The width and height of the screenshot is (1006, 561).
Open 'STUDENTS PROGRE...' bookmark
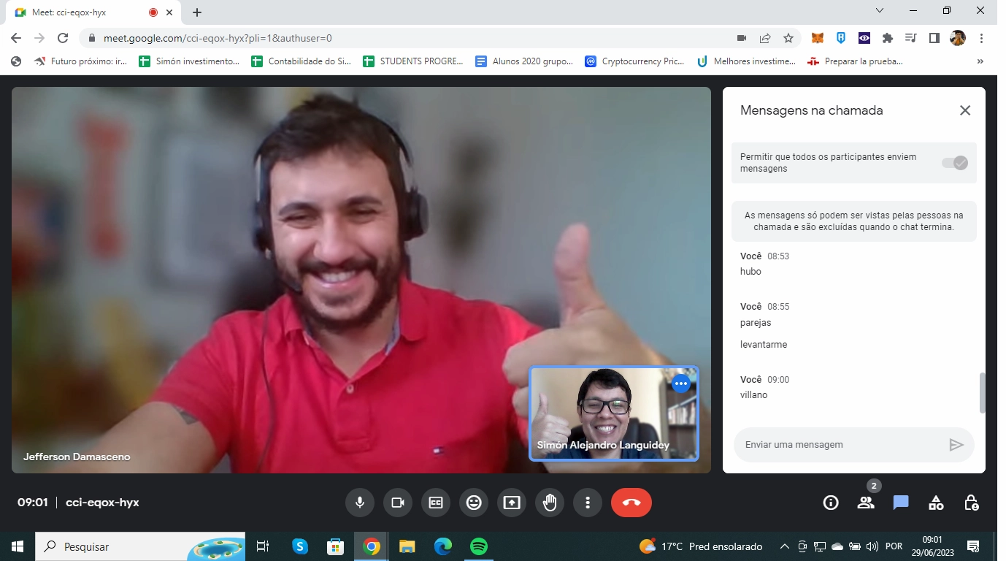tap(413, 61)
